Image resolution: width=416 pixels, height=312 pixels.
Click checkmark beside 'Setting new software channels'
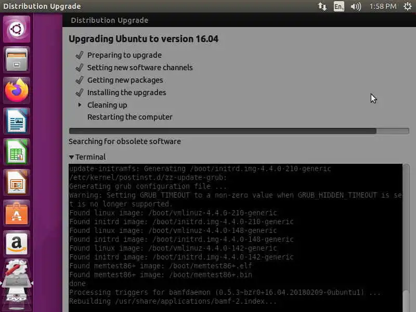[x=80, y=68]
